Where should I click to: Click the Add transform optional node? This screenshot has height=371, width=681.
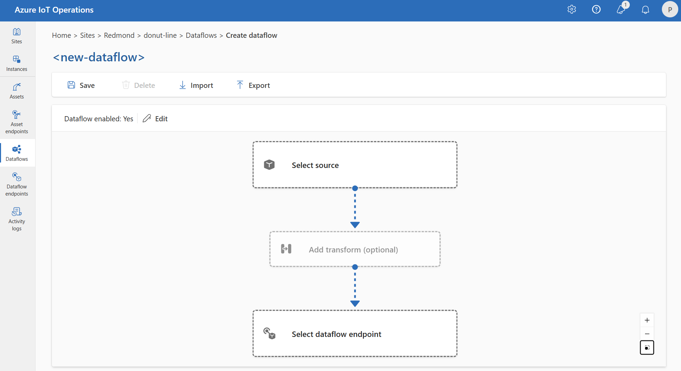pos(355,249)
